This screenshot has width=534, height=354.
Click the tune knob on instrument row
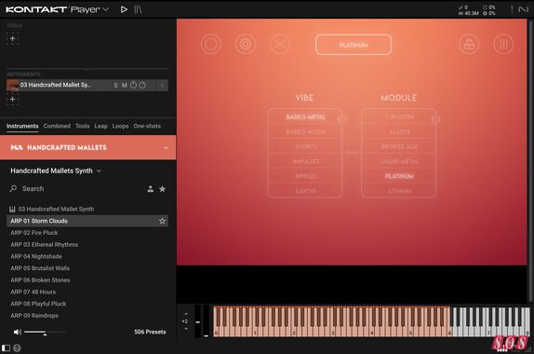tap(134, 85)
